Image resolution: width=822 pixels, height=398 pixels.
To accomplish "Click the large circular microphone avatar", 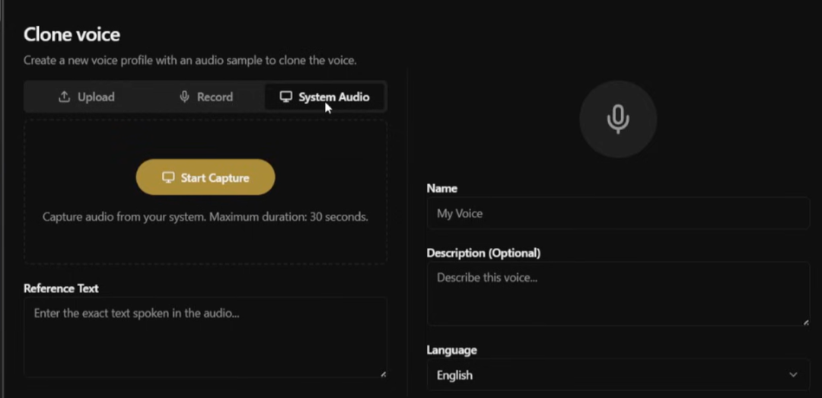I will click(617, 119).
